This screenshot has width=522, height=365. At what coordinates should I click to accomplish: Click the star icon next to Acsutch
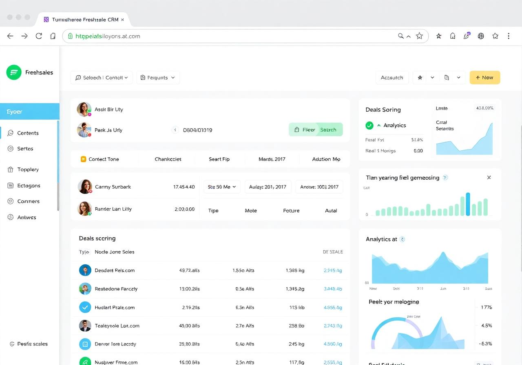pyautogui.click(x=420, y=77)
